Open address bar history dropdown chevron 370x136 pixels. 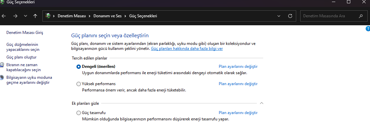click(279, 16)
